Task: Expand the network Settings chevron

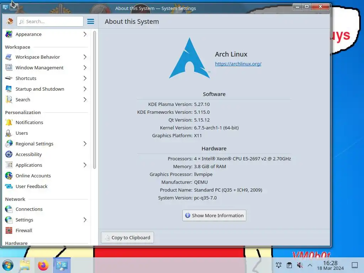Action: (x=85, y=220)
